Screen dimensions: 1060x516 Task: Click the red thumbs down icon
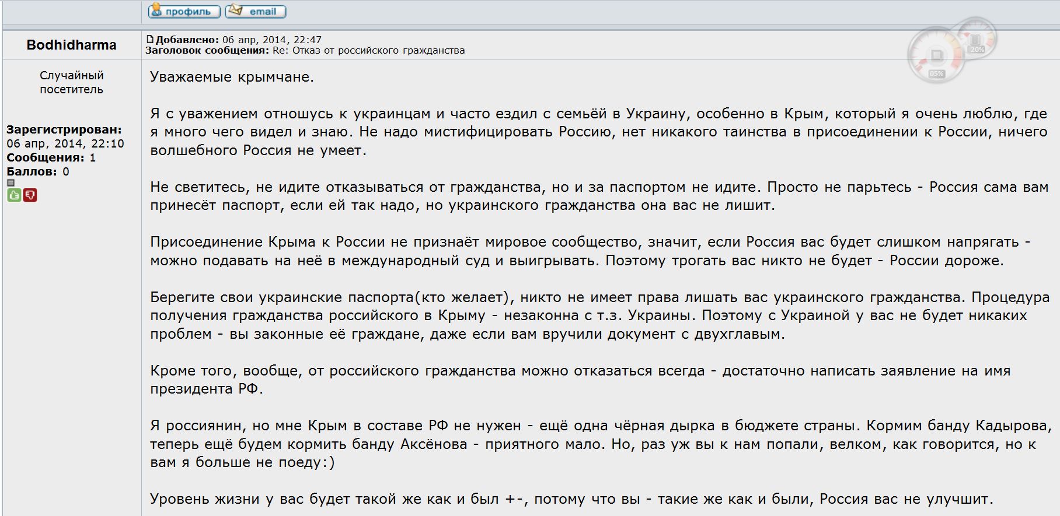click(x=30, y=195)
